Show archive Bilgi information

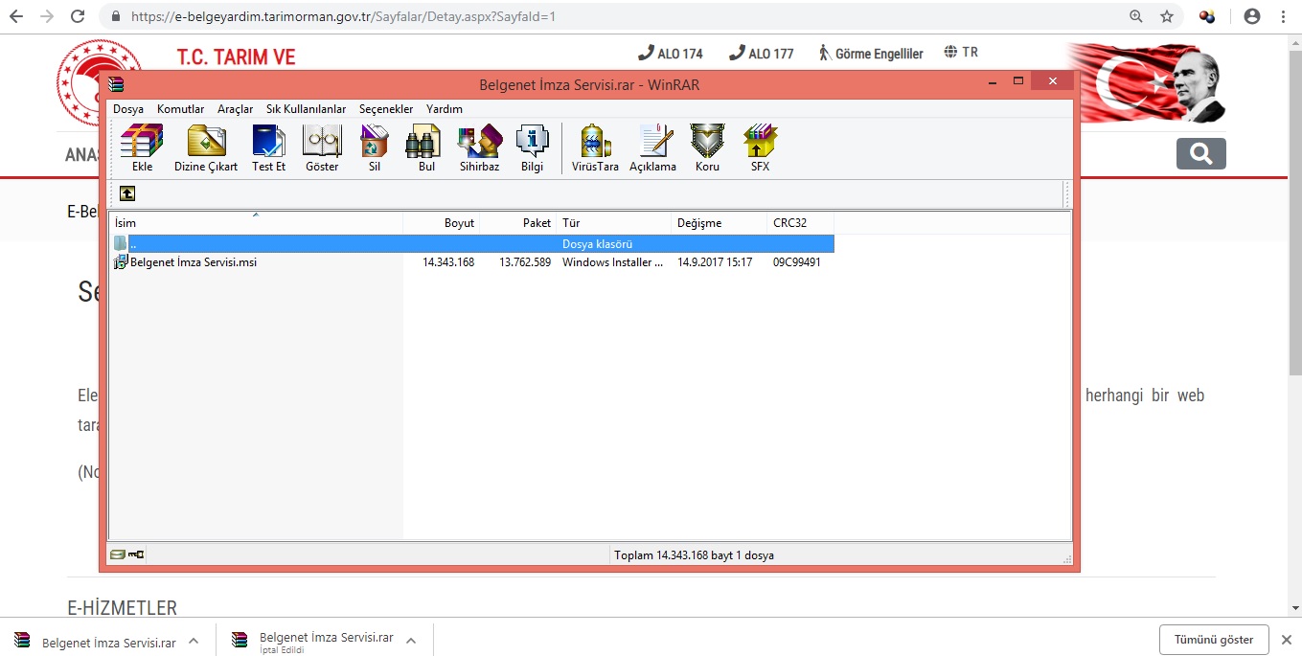click(x=532, y=147)
